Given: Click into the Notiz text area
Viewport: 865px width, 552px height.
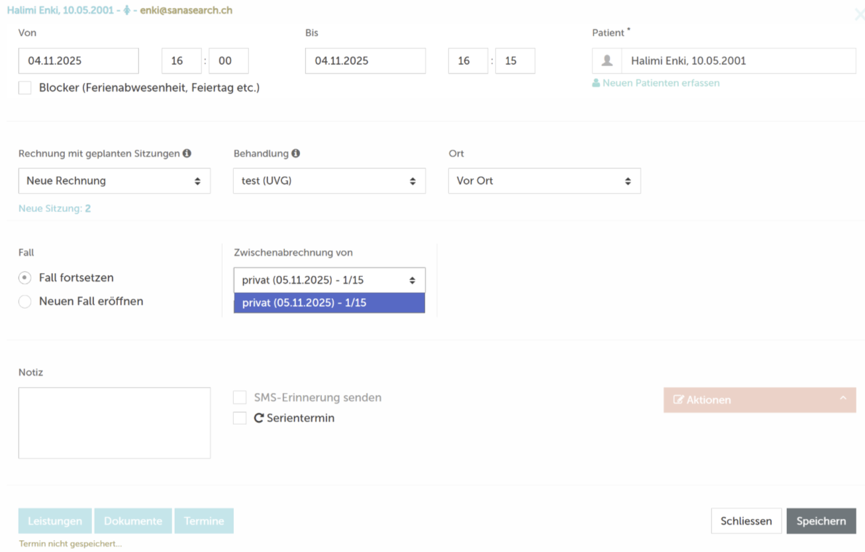Looking at the screenshot, I should pyautogui.click(x=114, y=423).
